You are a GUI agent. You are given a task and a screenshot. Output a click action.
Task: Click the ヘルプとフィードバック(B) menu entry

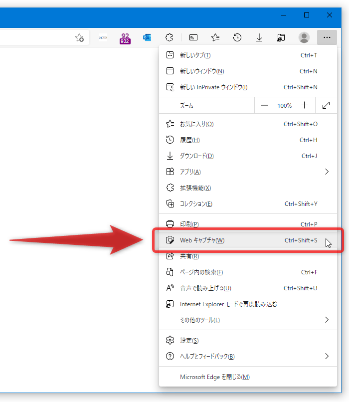(248, 357)
